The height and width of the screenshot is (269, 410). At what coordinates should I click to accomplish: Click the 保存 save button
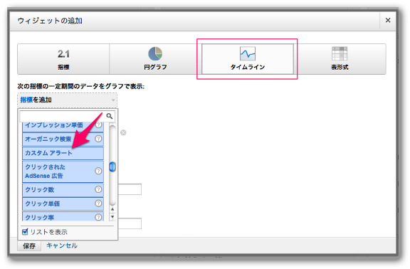click(x=29, y=246)
